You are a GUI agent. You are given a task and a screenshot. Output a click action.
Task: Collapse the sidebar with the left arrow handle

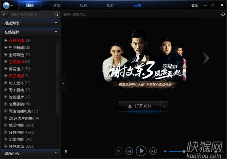pyautogui.click(x=64, y=83)
